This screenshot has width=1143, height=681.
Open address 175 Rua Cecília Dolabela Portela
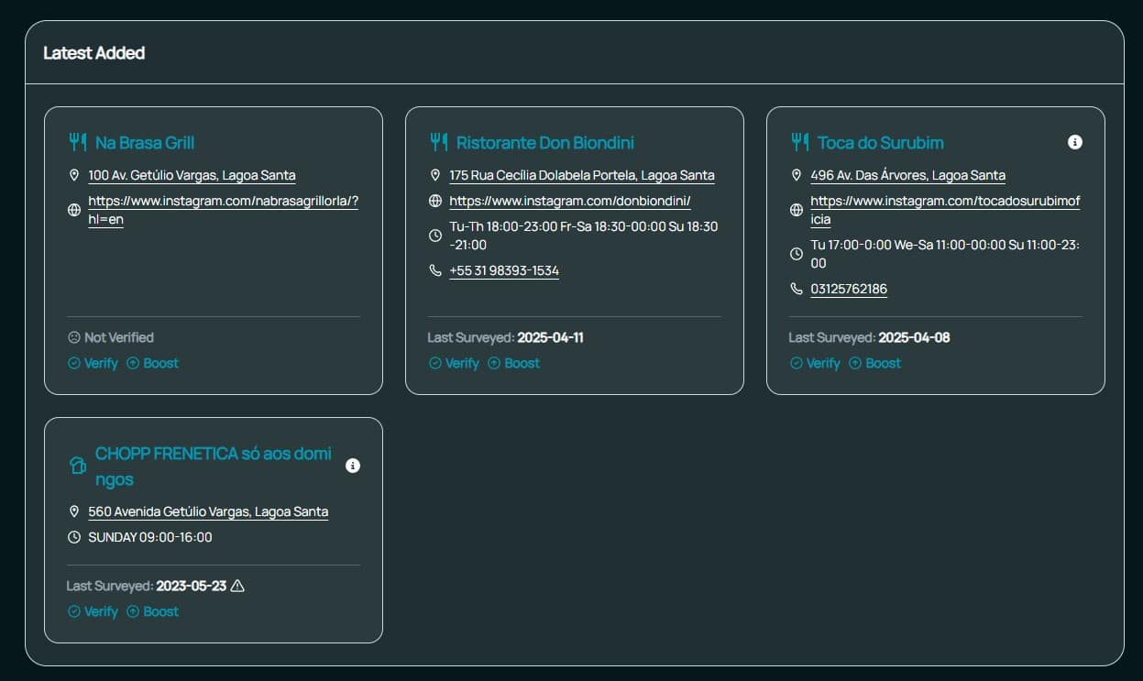point(582,175)
